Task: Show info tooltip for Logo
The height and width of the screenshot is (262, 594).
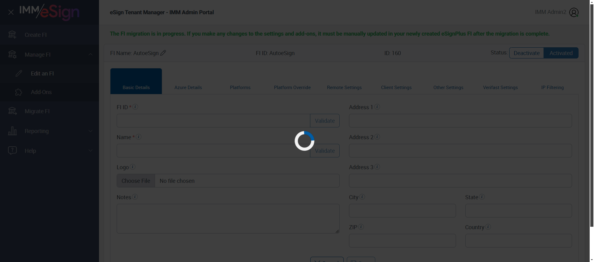Action: click(132, 167)
